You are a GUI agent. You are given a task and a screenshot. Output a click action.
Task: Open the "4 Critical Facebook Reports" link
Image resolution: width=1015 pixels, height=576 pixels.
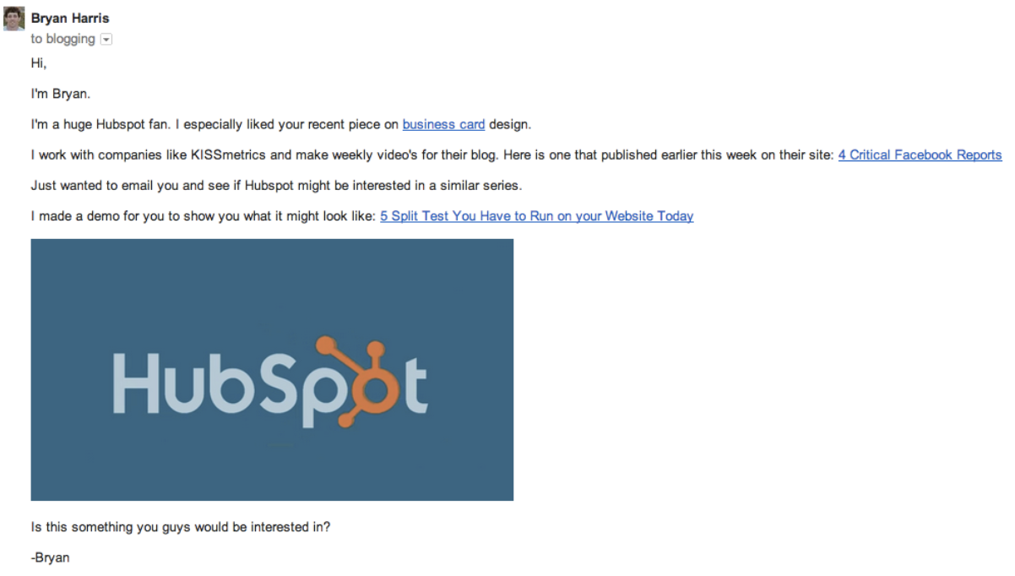coord(920,155)
